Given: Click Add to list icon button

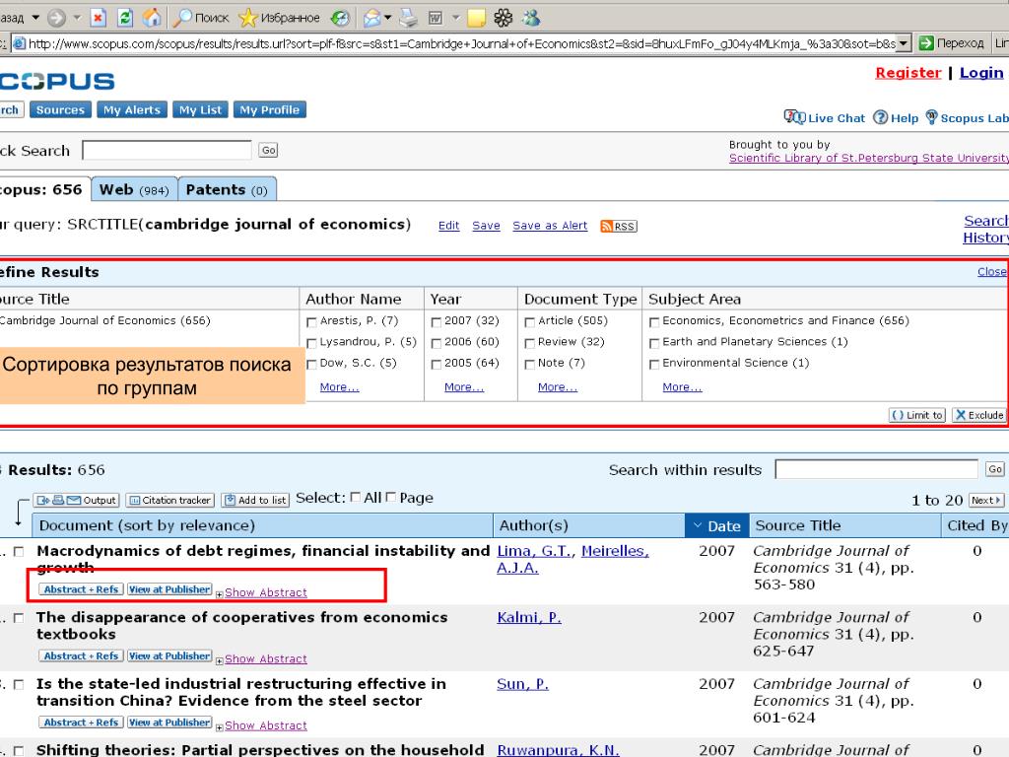Looking at the screenshot, I should (255, 500).
